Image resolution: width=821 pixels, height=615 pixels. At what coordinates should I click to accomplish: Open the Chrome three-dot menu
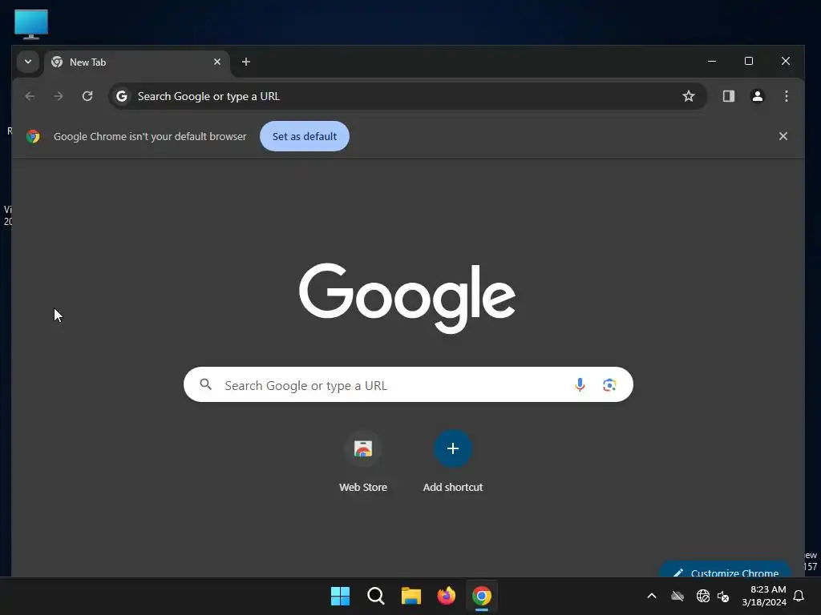787,96
